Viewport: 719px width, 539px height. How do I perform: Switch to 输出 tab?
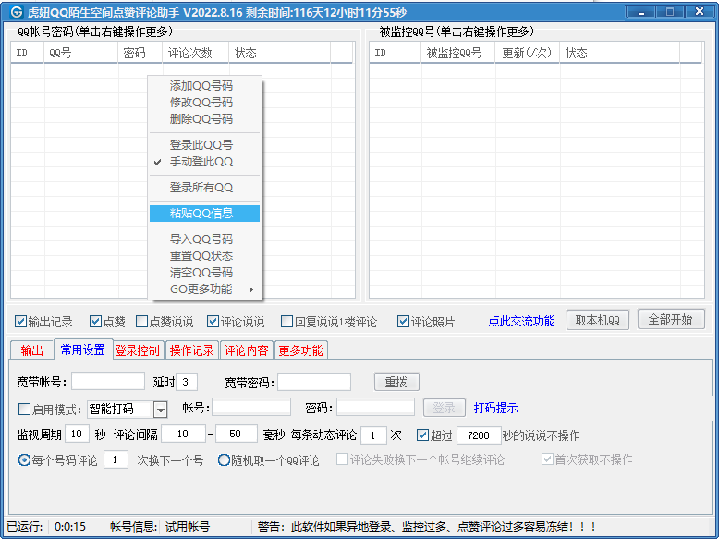point(31,350)
